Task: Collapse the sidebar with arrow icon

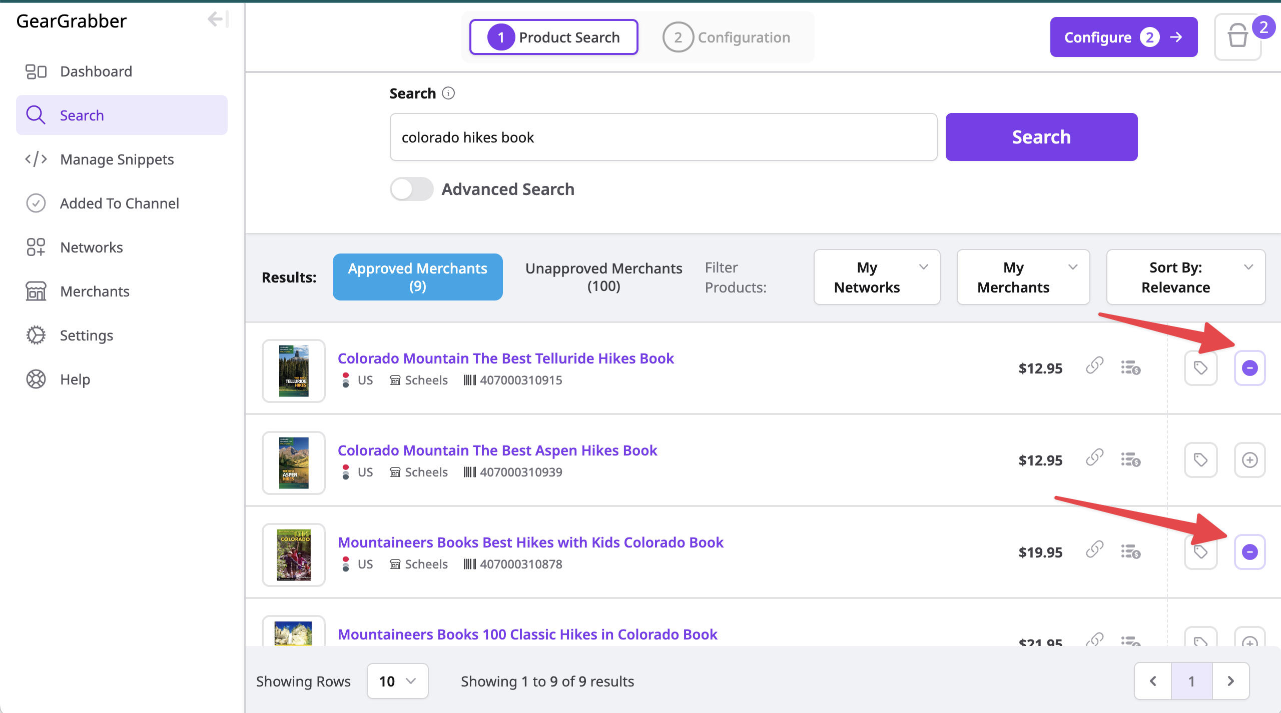Action: point(217,20)
